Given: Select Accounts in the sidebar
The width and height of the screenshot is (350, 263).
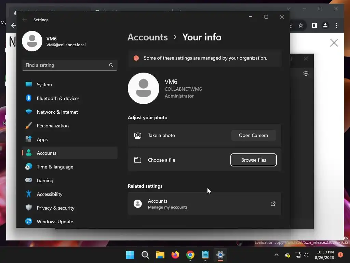Looking at the screenshot, I should click(x=70, y=153).
